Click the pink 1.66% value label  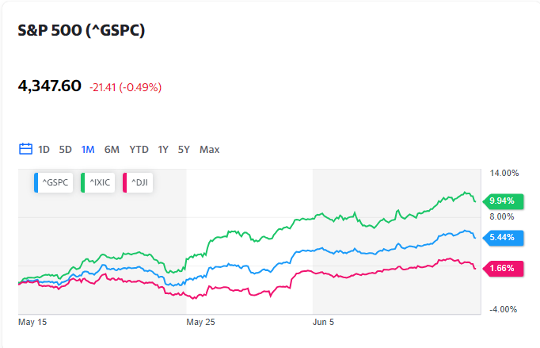coord(502,268)
